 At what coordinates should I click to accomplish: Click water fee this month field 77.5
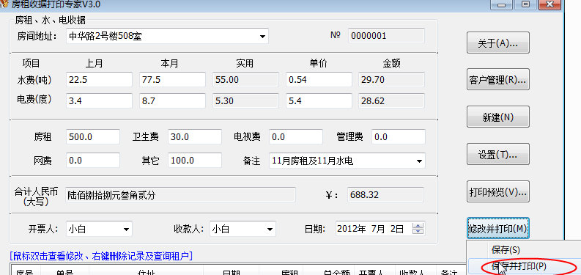[x=172, y=79]
